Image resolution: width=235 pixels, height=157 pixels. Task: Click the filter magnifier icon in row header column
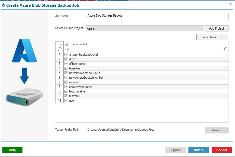tap(60, 49)
